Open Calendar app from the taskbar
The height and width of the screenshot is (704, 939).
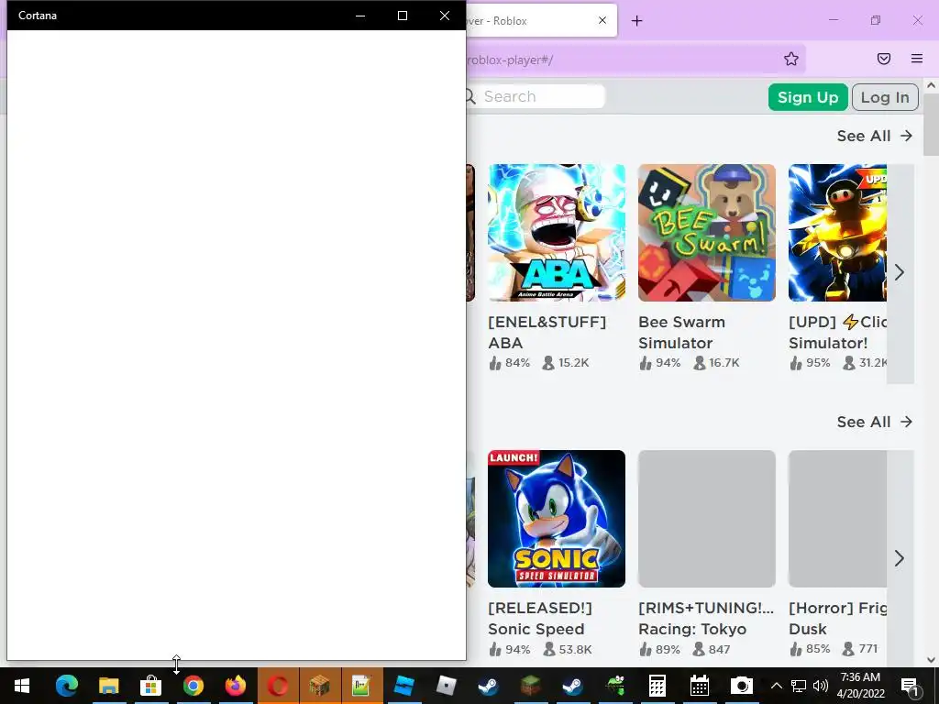tap(699, 686)
